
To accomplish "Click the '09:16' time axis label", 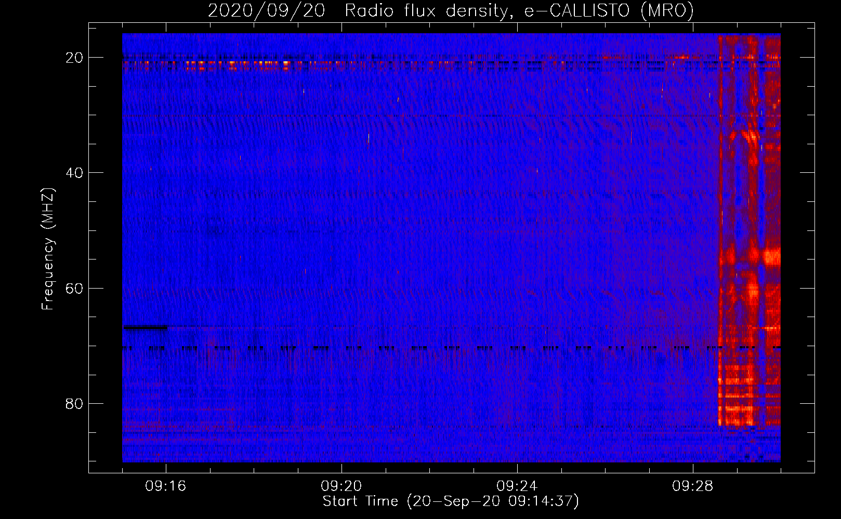I will pos(166,486).
